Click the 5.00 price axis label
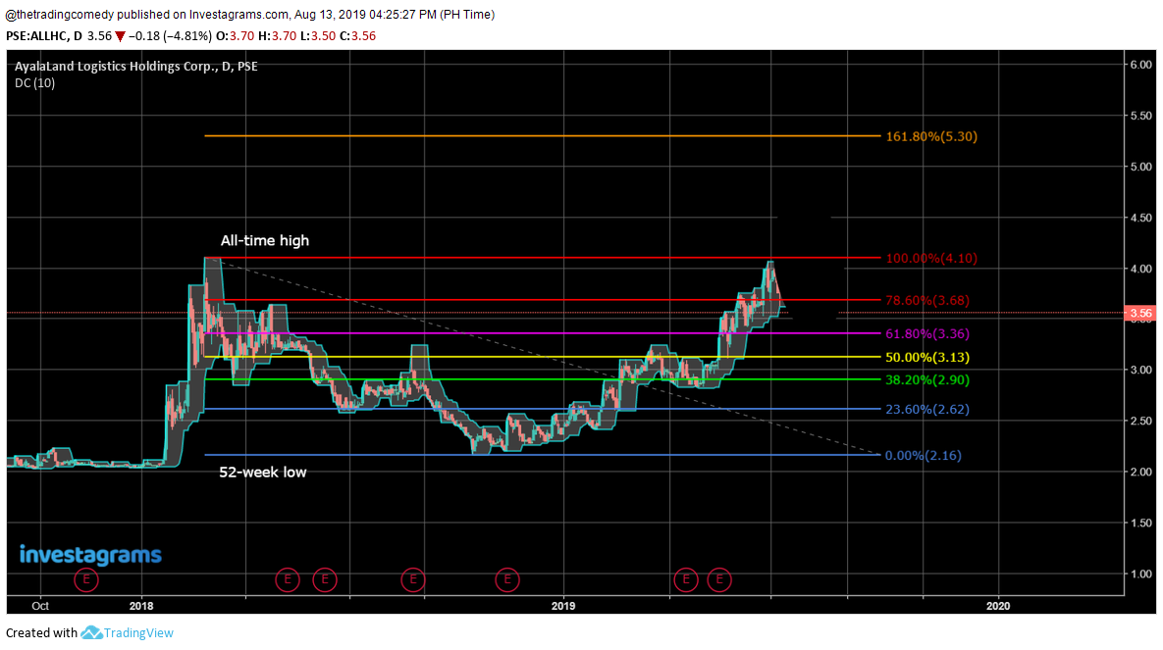 click(x=1140, y=167)
